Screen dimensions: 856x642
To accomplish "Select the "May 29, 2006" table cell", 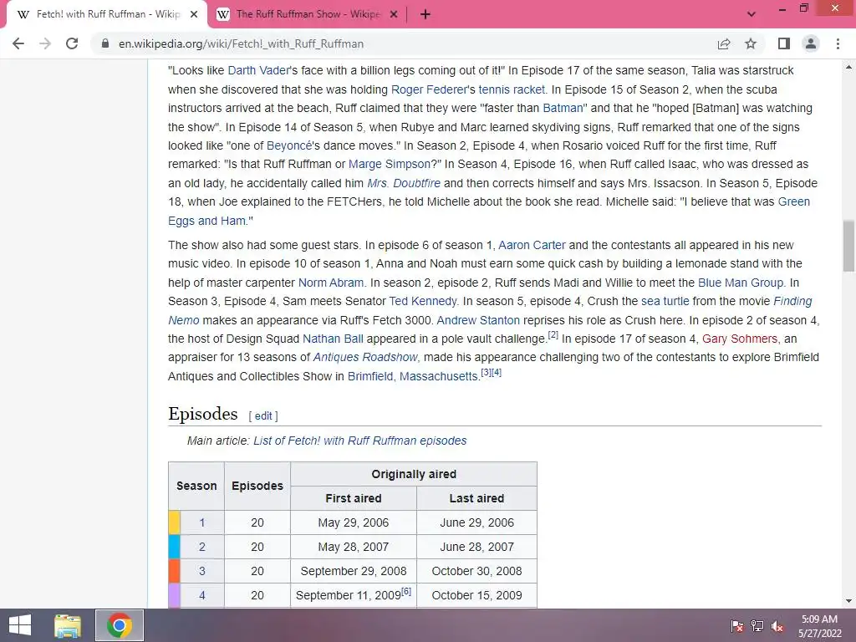I will click(354, 522).
